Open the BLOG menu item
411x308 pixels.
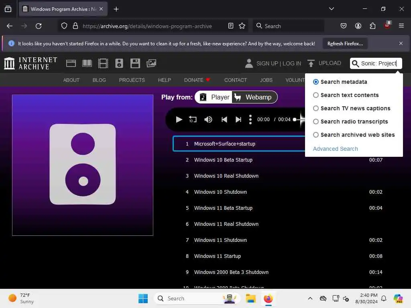click(x=99, y=80)
